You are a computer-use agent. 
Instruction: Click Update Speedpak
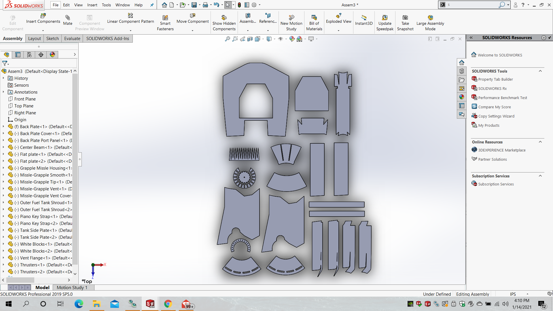coord(385,23)
